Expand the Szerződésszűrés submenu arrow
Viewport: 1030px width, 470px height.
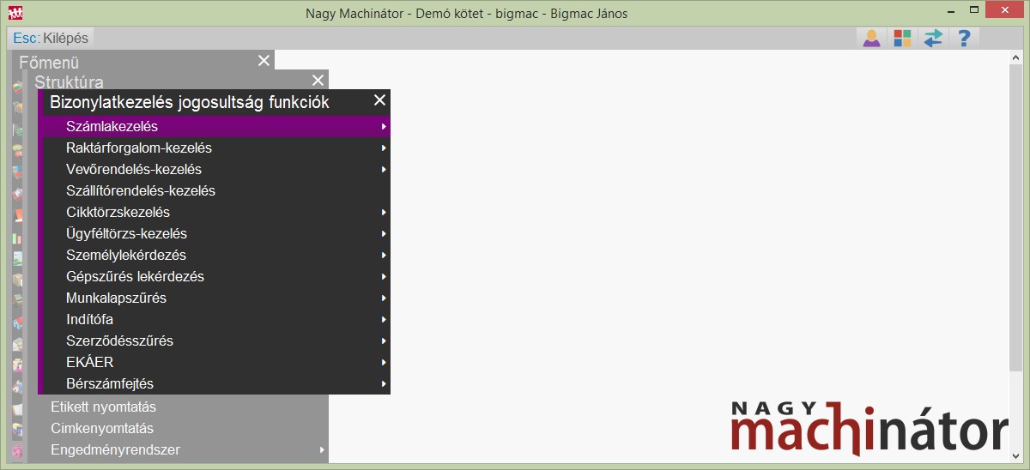click(385, 341)
